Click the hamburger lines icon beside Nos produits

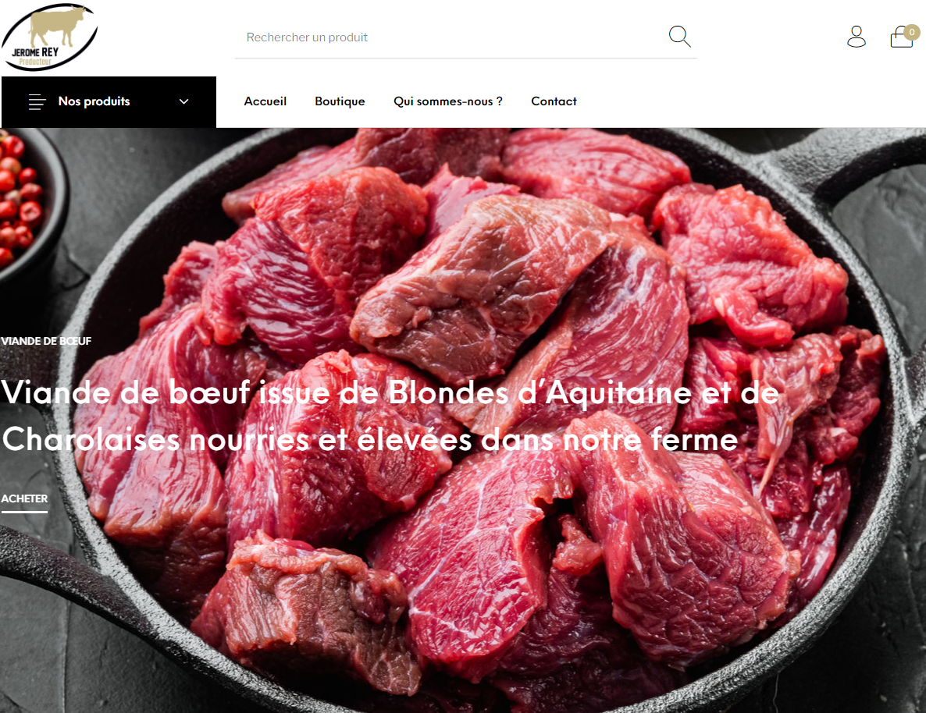tap(37, 101)
